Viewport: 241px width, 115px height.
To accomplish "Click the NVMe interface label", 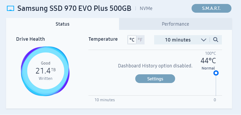I will 146,8.
